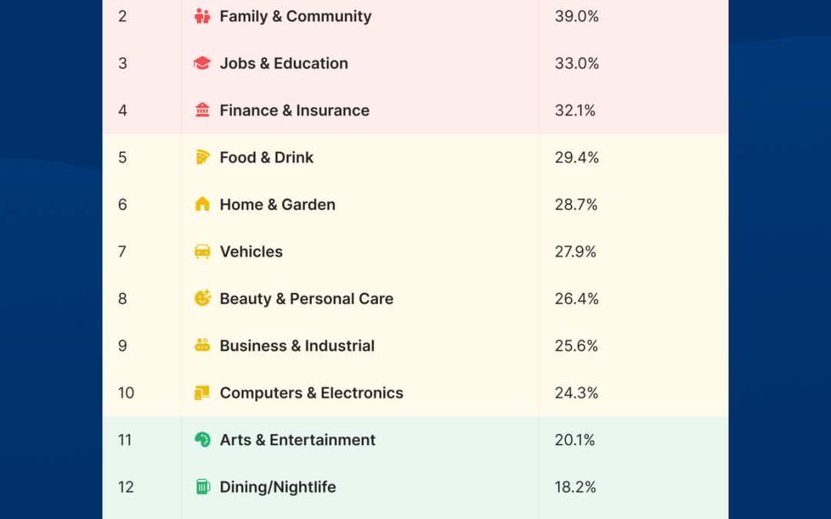This screenshot has height=519, width=831.
Task: Click the Beauty & Personal Care face icon
Action: click(202, 298)
